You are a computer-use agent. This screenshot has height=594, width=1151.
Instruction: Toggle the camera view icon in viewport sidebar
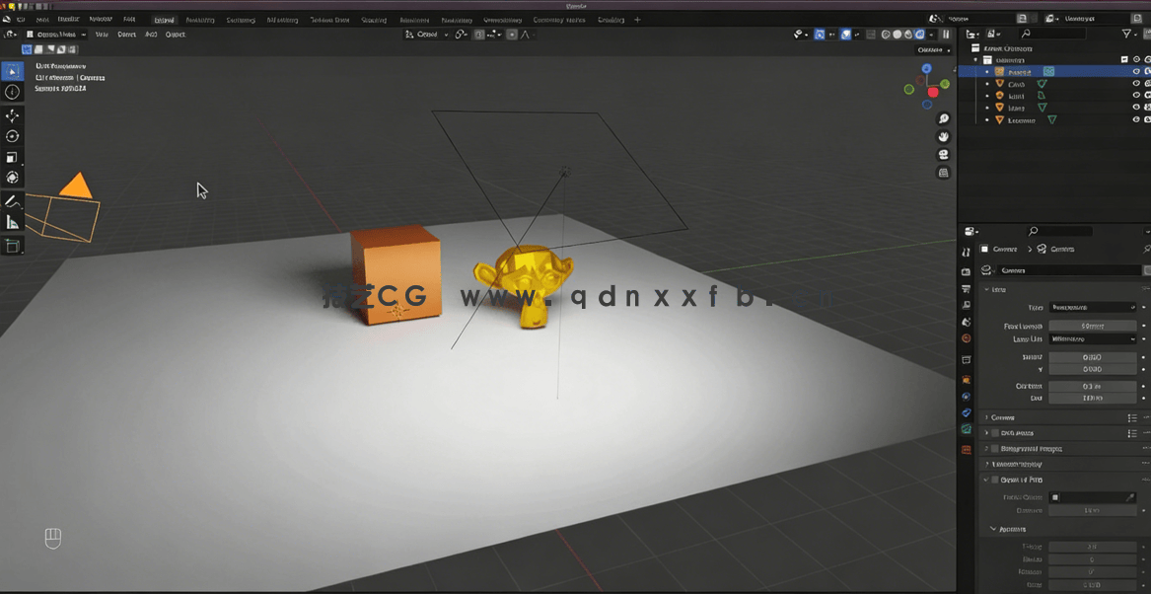(943, 154)
